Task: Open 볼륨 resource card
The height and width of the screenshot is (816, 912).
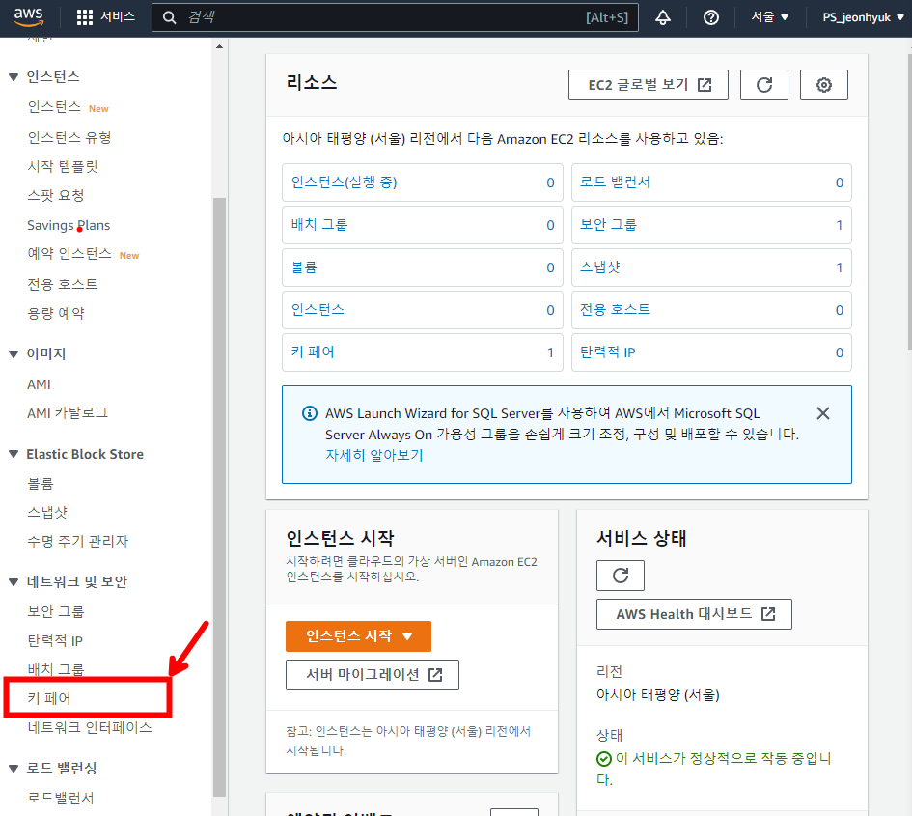Action: (423, 267)
